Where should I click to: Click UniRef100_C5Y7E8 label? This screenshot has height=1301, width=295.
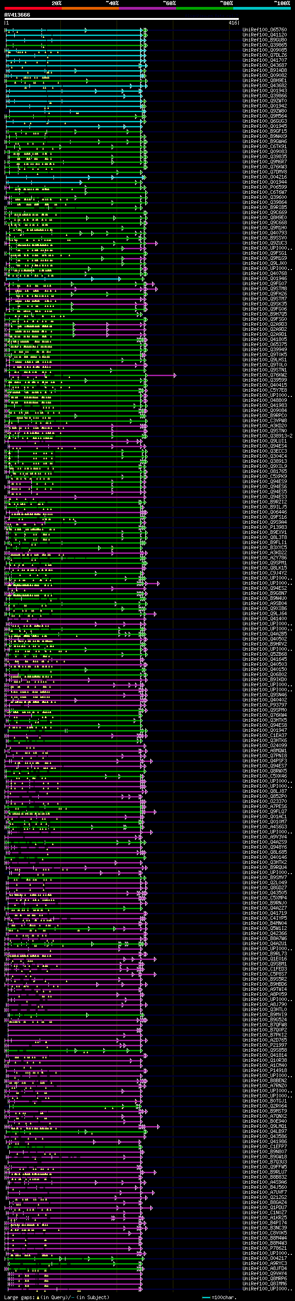pos(265,390)
